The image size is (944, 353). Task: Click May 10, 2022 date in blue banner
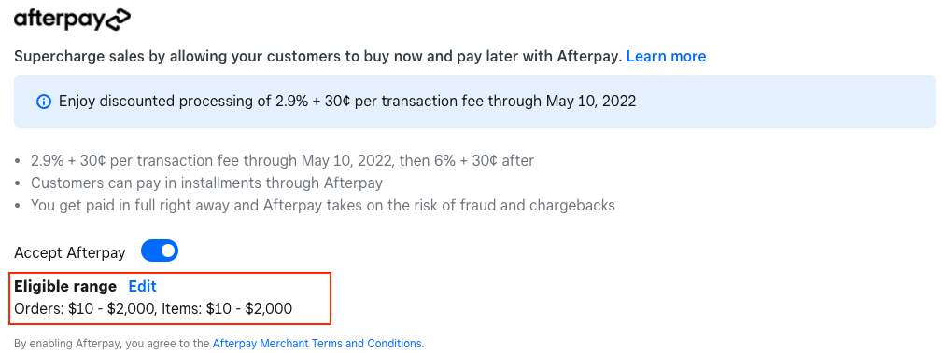click(x=591, y=102)
